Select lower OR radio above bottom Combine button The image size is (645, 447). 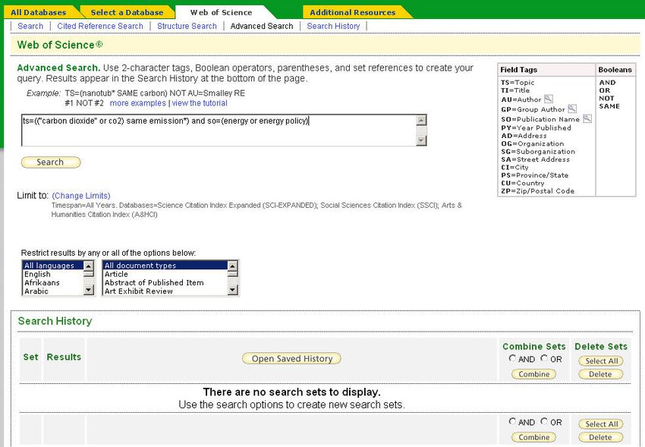point(544,421)
